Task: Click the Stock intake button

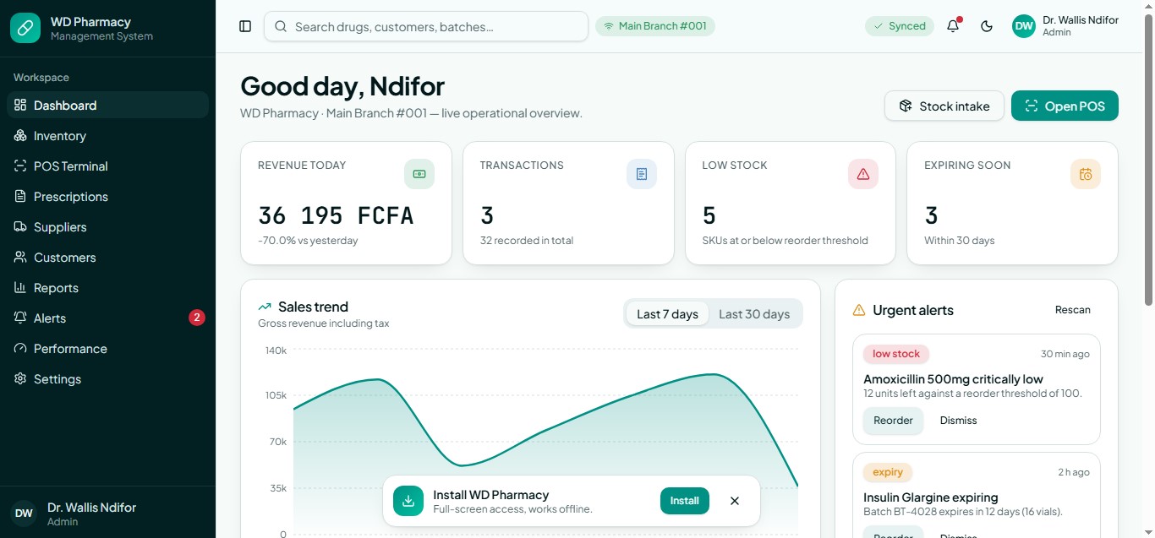Action: point(944,106)
